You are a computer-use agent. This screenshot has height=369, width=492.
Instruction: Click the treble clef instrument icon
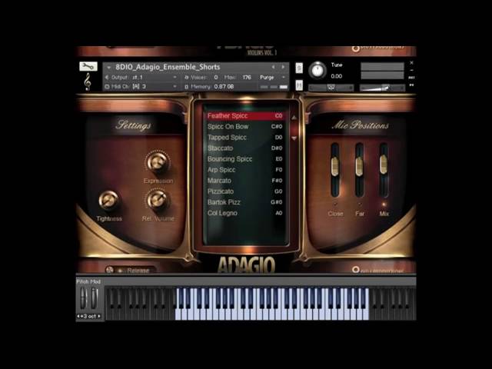pos(88,81)
